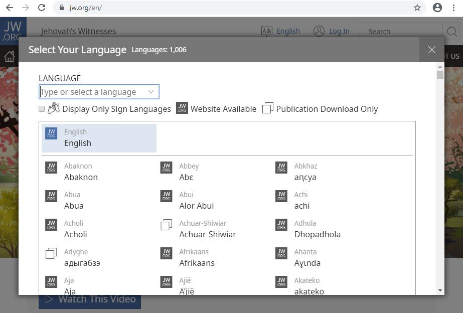Choose Abkhaz from the language list

(x=305, y=172)
